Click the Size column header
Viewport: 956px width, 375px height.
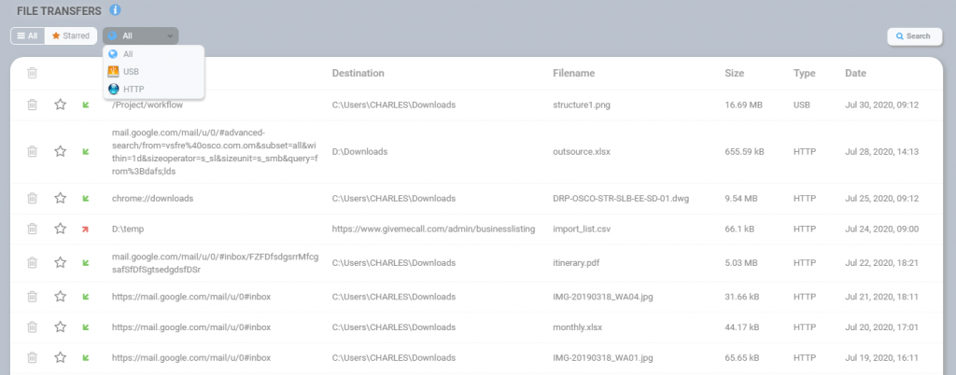click(x=734, y=73)
